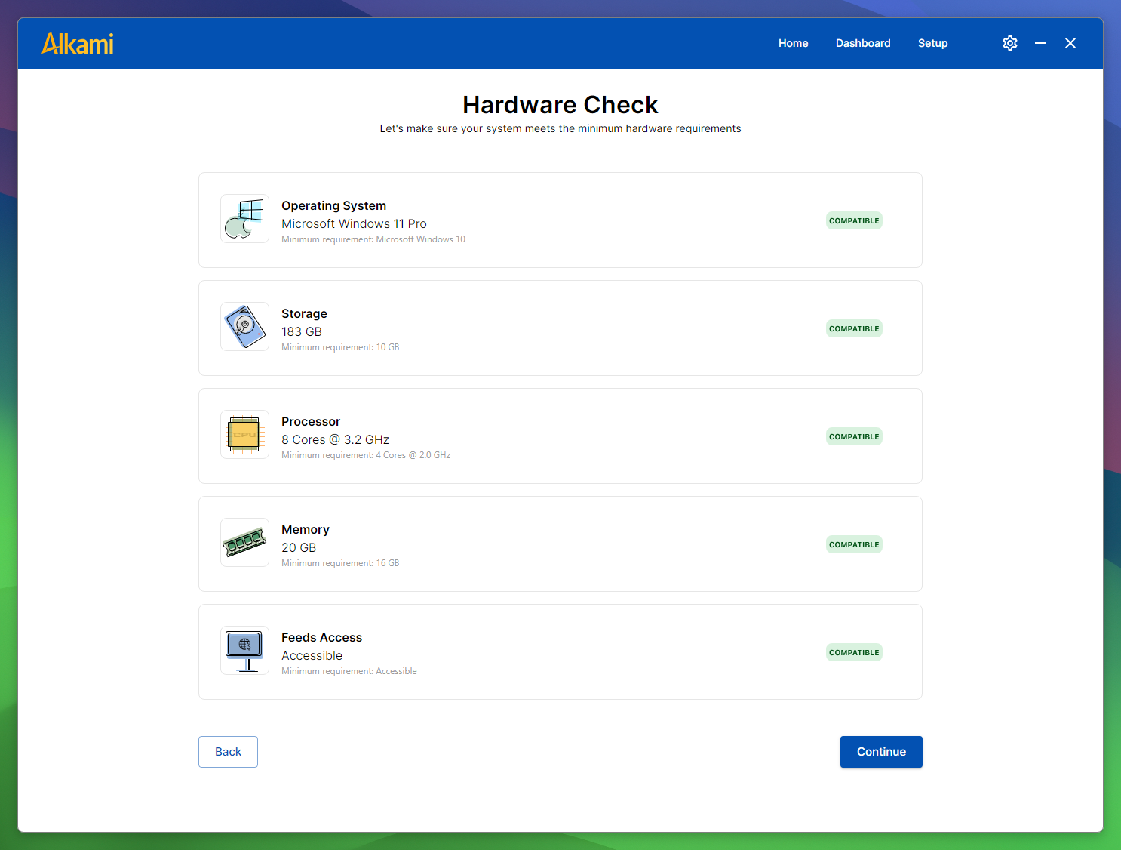Click the Operating System Windows icon
Viewport: 1121px width, 850px height.
(244, 219)
